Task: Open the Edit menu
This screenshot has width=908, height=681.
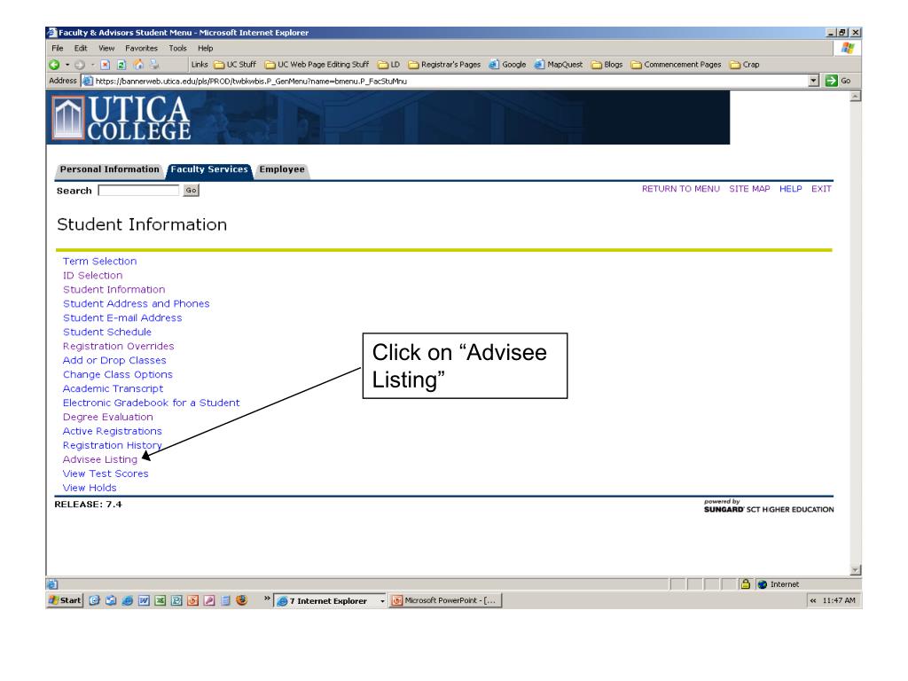Action: 81,49
